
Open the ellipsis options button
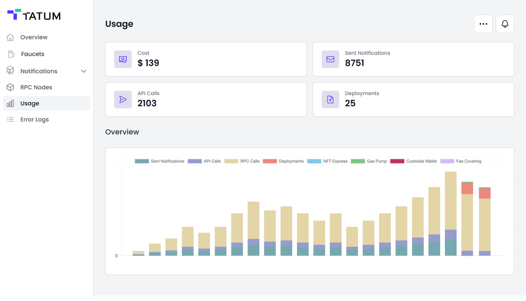(483, 24)
